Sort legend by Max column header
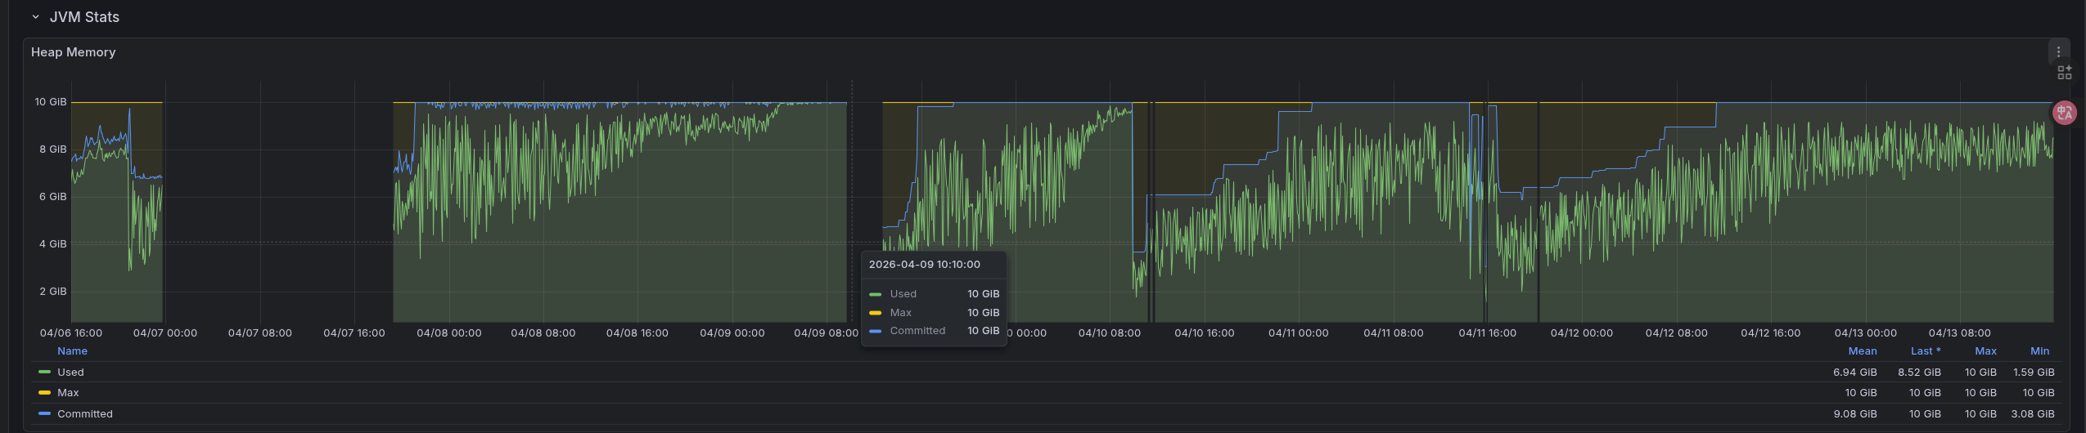 (x=1985, y=351)
